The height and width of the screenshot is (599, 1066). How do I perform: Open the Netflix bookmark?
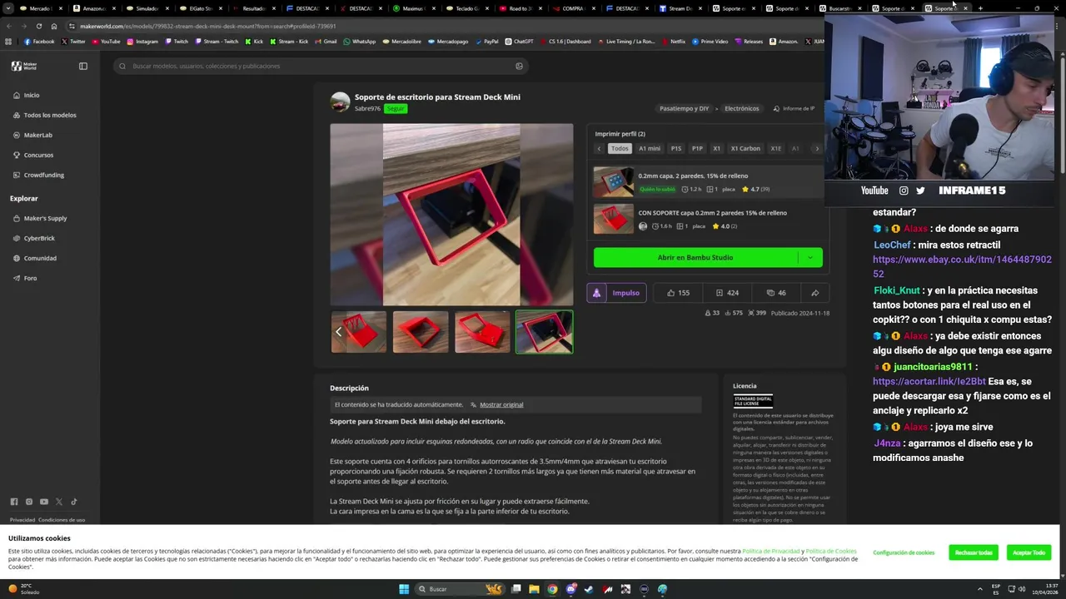pyautogui.click(x=673, y=41)
